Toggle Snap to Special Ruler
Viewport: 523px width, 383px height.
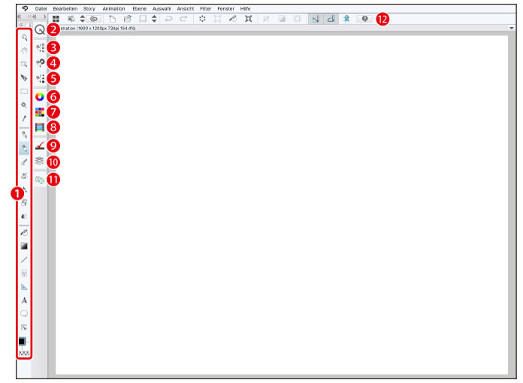tap(331, 19)
